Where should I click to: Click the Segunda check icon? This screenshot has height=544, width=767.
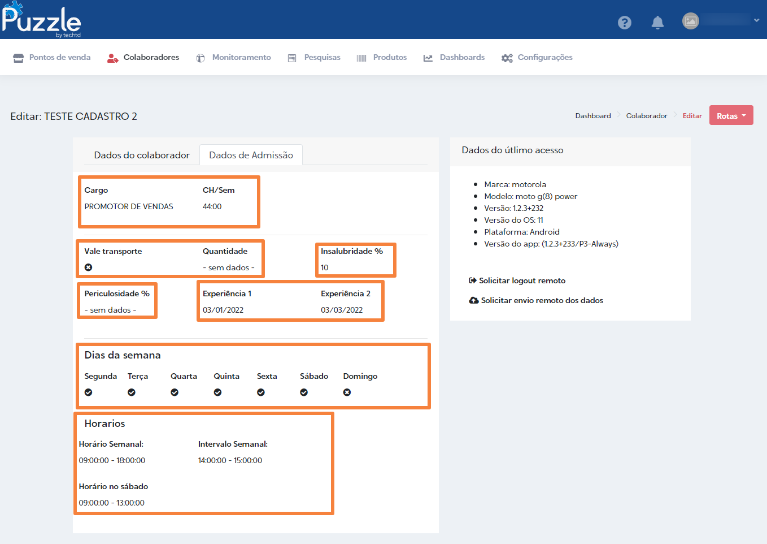[89, 392]
